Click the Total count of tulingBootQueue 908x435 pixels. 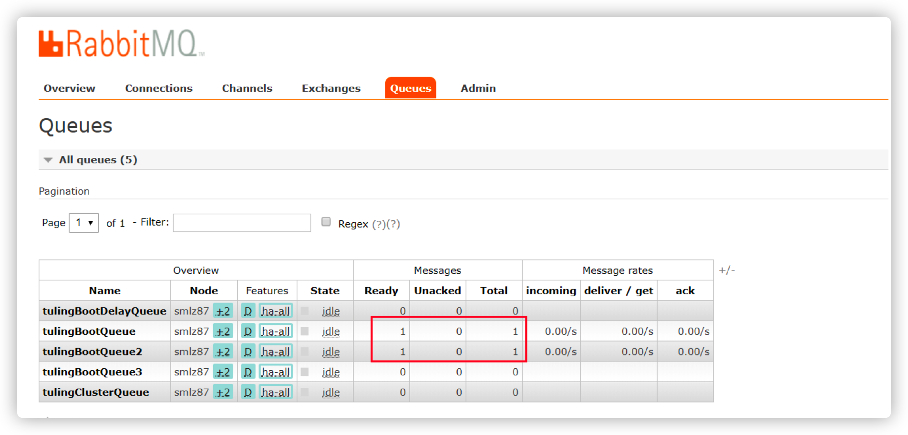[x=515, y=331]
